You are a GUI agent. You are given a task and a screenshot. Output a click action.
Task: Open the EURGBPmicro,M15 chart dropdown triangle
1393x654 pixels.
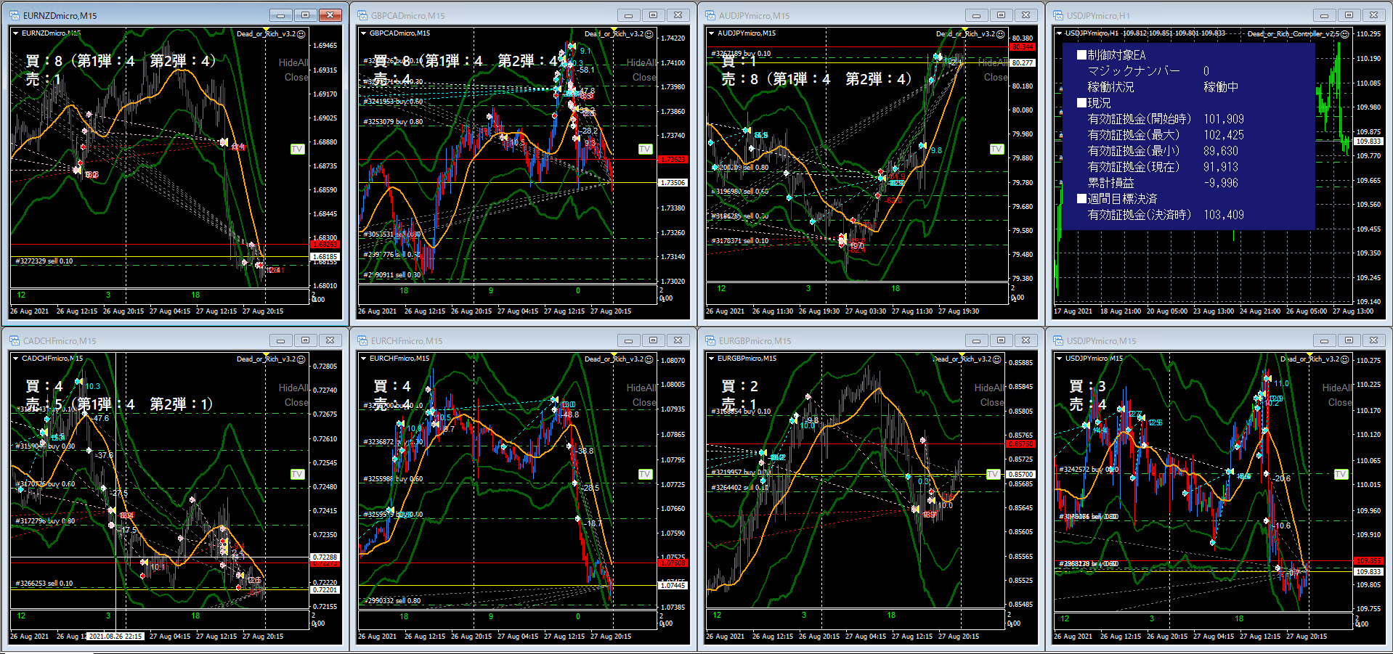tap(711, 359)
